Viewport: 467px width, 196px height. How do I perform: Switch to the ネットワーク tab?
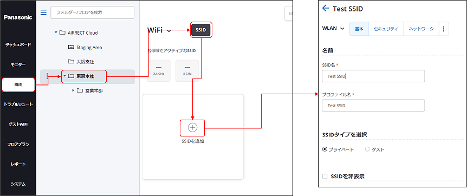pos(421,29)
